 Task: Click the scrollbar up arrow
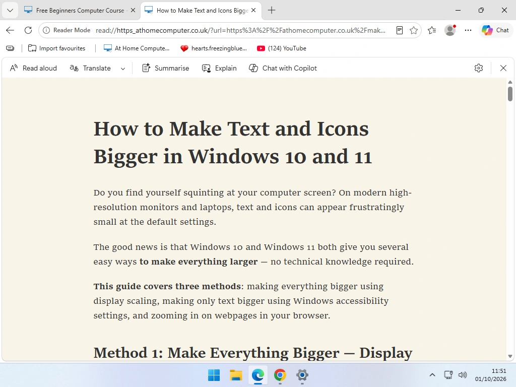[x=510, y=82]
